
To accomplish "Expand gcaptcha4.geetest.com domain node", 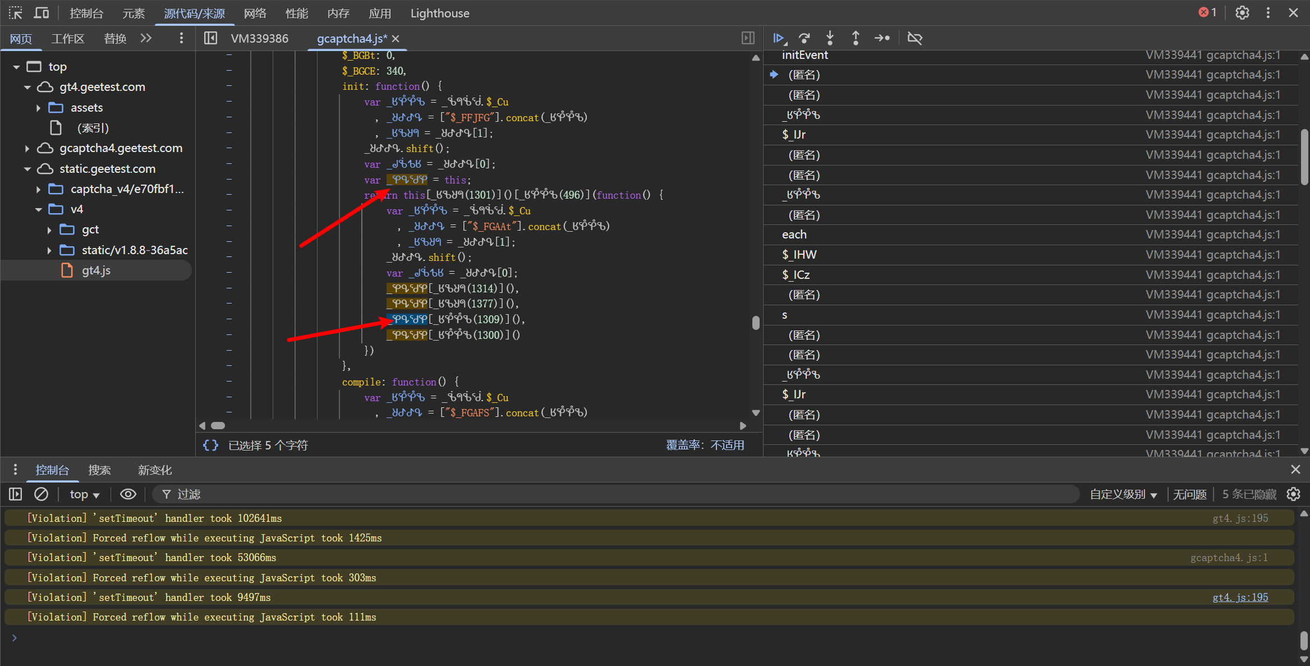I will (x=27, y=148).
